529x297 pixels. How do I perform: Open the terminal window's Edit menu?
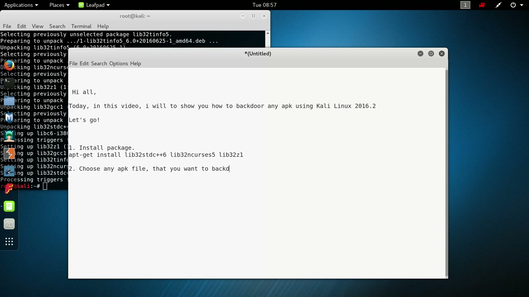click(21, 26)
